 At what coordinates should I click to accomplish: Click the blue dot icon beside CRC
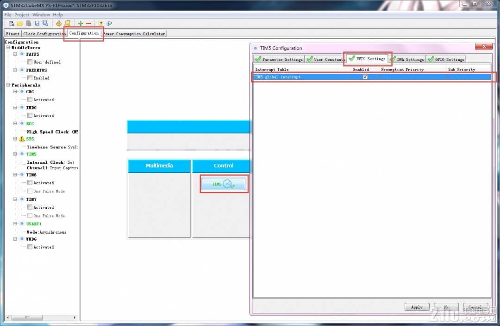[22, 91]
